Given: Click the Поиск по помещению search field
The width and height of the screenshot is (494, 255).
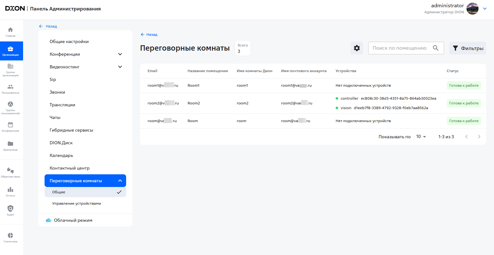Looking at the screenshot, I should [x=399, y=48].
